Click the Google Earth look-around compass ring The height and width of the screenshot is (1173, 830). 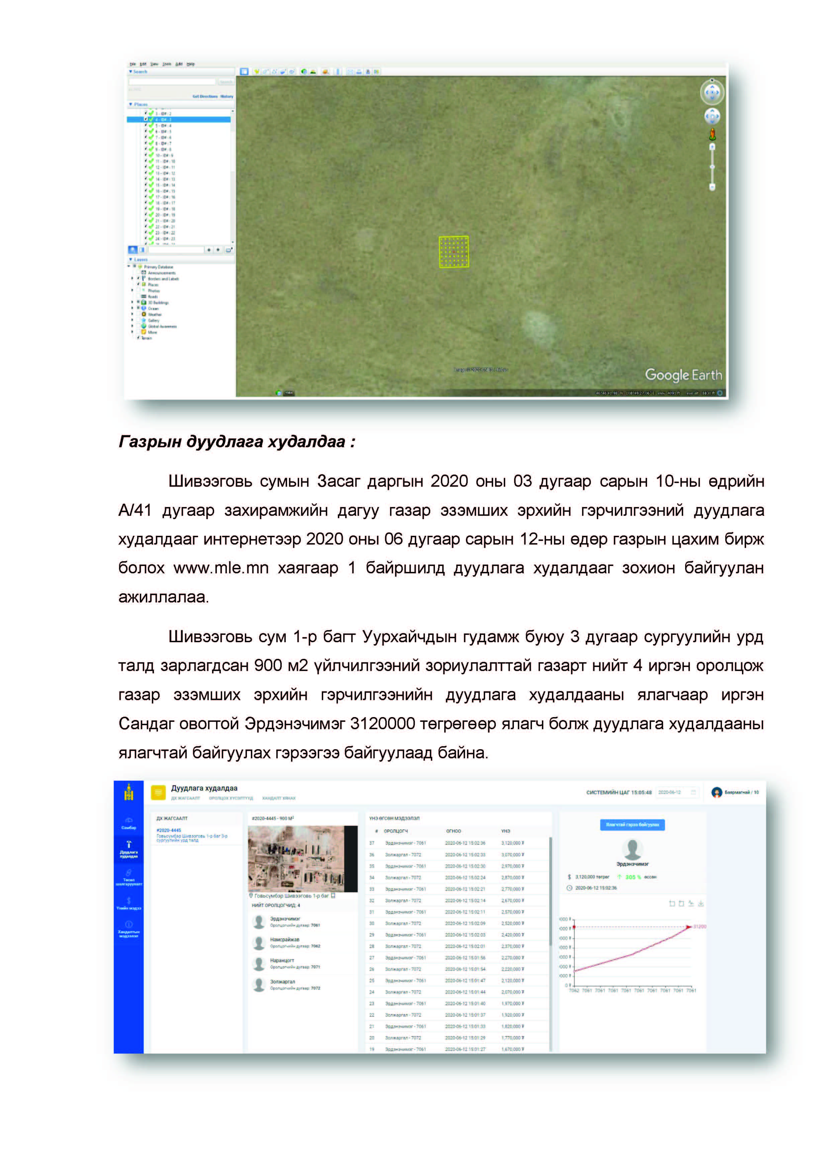tap(712, 92)
